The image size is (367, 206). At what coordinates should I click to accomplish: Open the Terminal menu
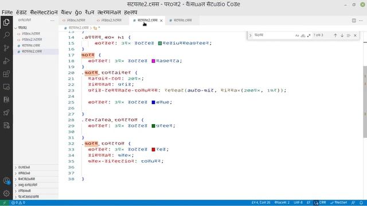point(109,13)
